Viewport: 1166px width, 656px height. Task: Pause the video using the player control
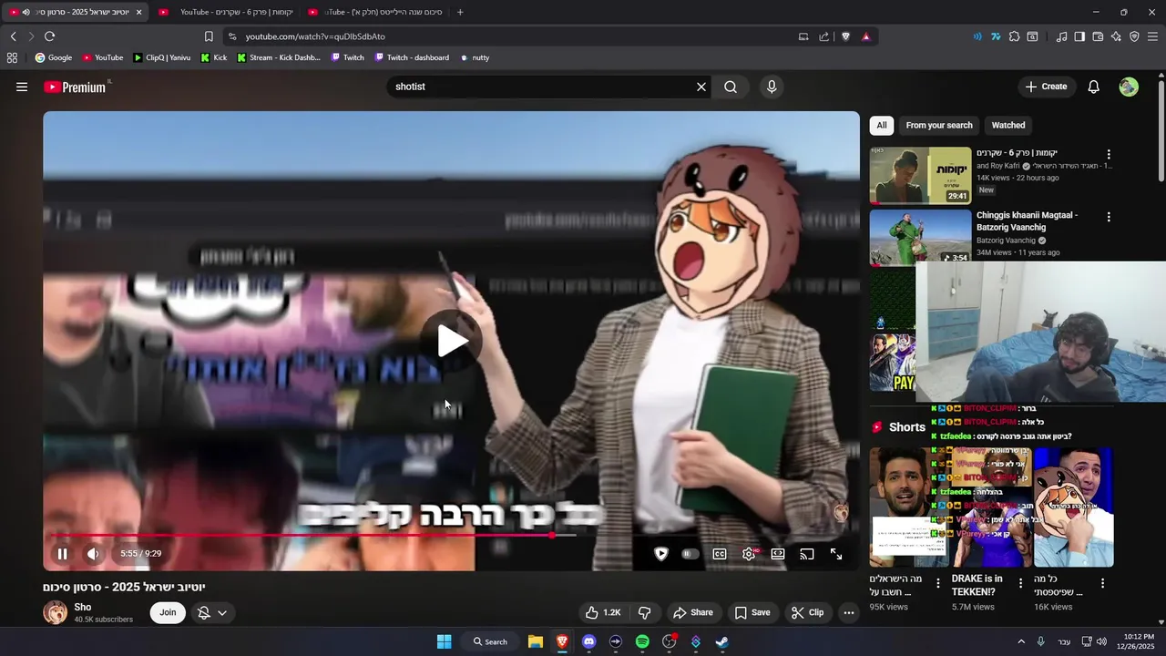[62, 553]
